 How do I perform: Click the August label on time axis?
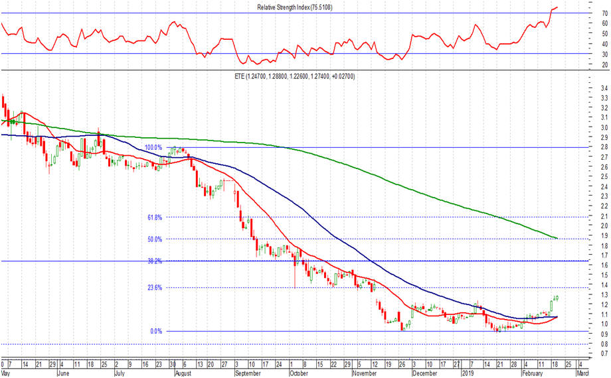click(x=183, y=373)
